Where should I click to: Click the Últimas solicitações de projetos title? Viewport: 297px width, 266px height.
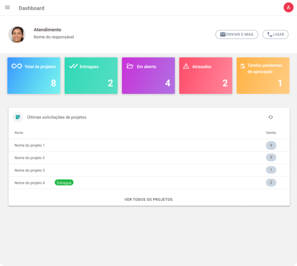point(57,117)
